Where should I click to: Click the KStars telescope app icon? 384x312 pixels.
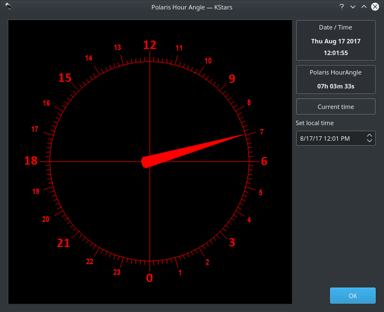[8, 7]
